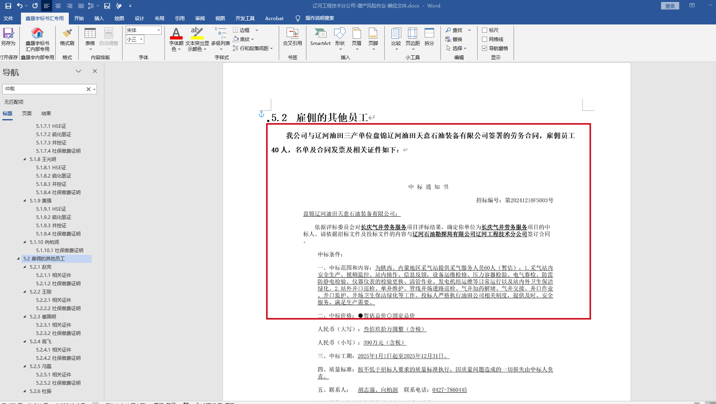Go to heading 5.2.2 王刚
Viewport: 716px width, 404px height.
(x=40, y=292)
